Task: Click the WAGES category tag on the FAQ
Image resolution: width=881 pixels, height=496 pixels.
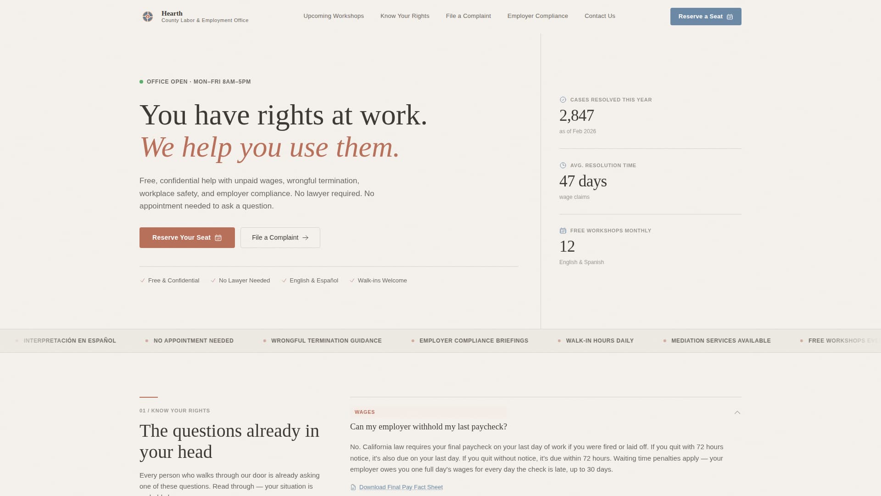Action: coord(365,412)
